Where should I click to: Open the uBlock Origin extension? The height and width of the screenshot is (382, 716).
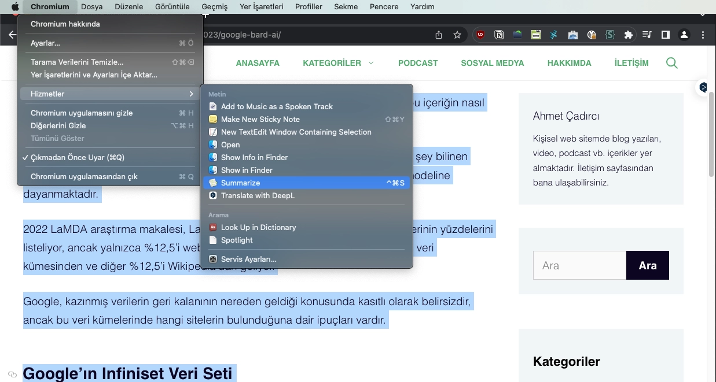click(x=480, y=35)
